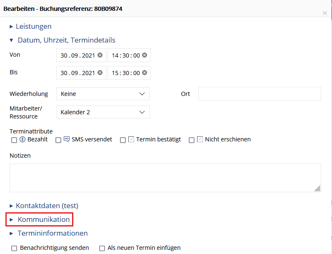The height and width of the screenshot is (254, 332).
Task: Check Als neuen Termin einfügen
Action: (102, 248)
